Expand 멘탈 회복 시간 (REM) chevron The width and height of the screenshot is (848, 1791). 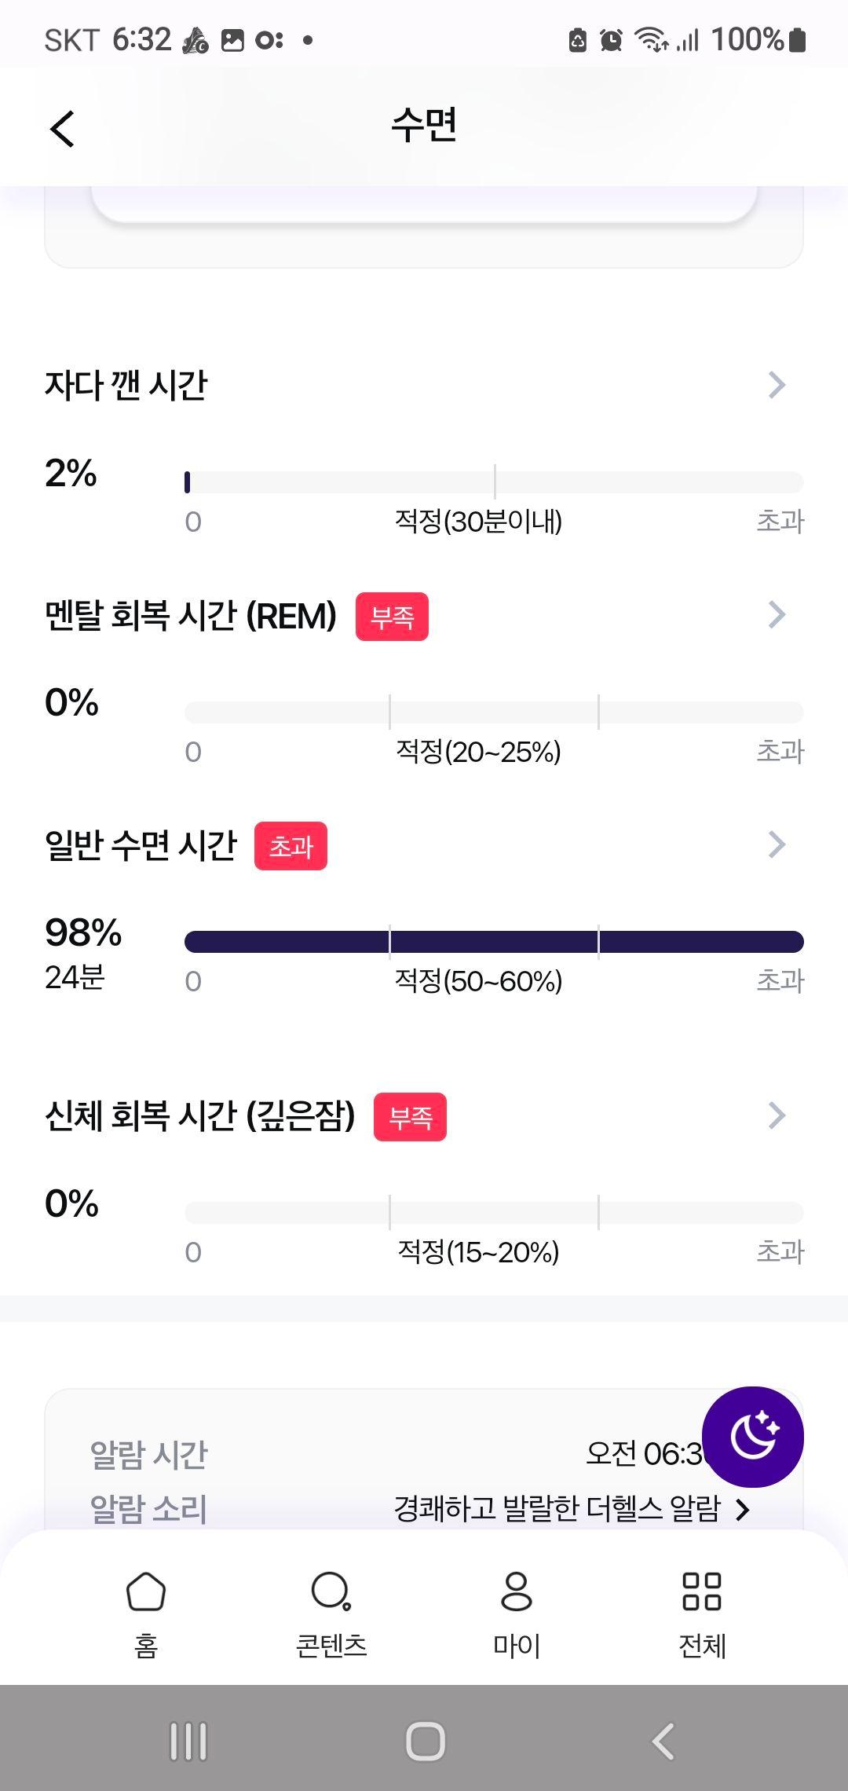coord(777,615)
